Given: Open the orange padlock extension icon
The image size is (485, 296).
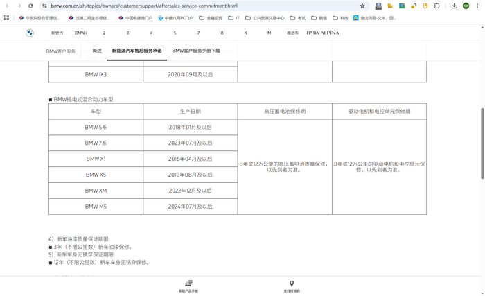Looking at the screenshot, I should [x=413, y=6].
